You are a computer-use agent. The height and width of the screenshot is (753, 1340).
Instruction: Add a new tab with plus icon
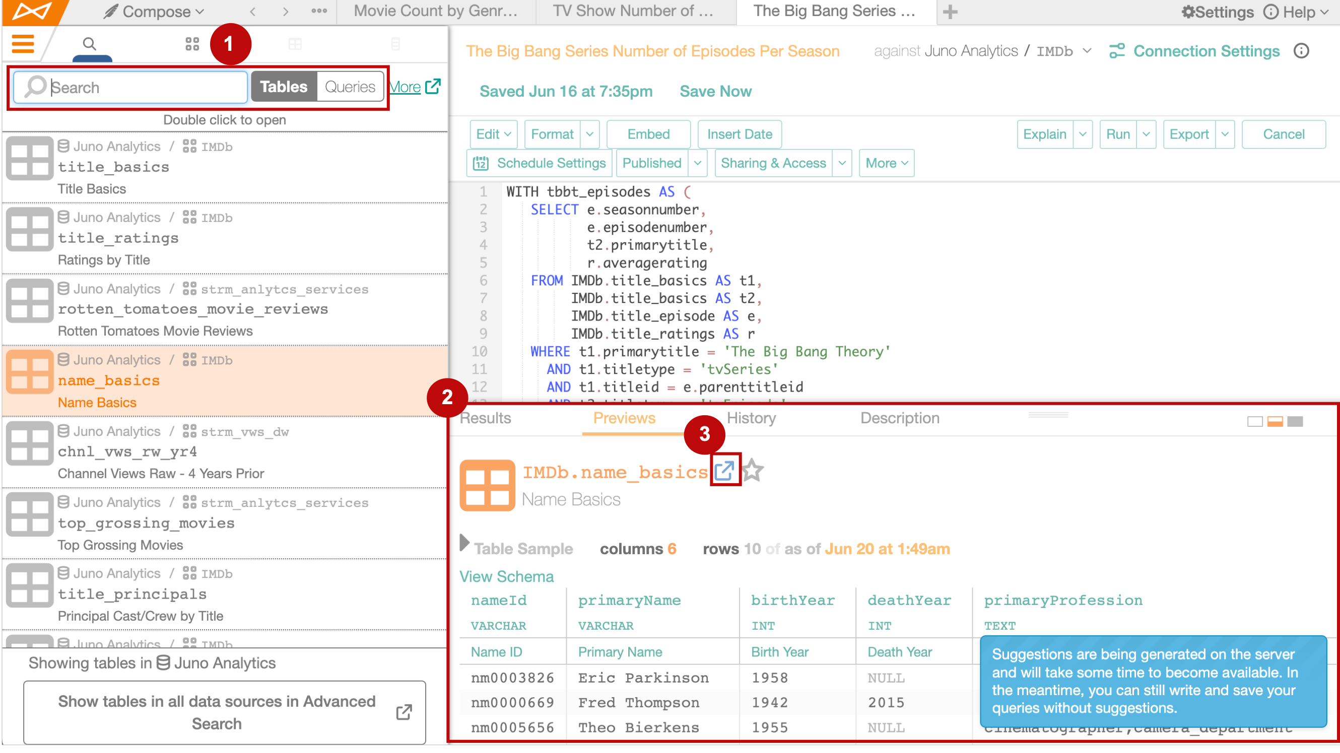950,12
